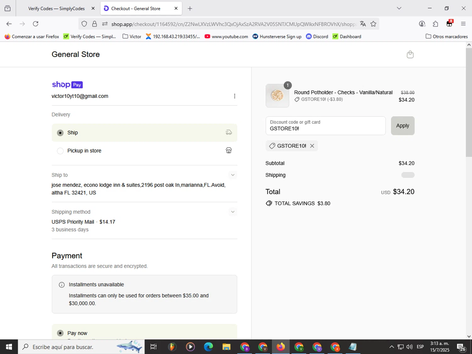Click the volume speaker tray icon
This screenshot has width=472, height=354.
point(409,347)
